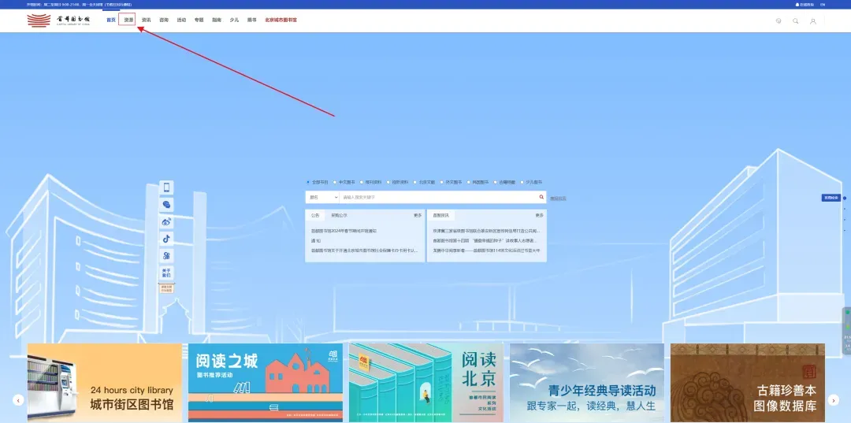Open the WeChat icon in sidebar
Screen dimensions: 851x423
(x=166, y=205)
